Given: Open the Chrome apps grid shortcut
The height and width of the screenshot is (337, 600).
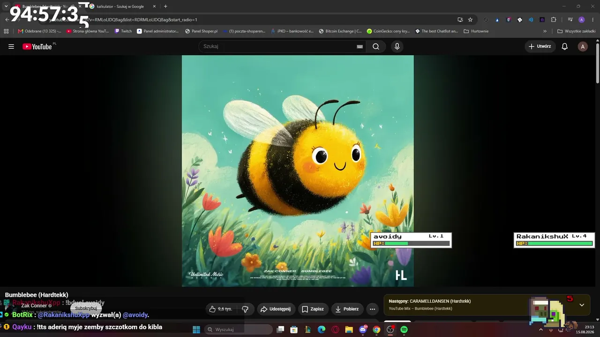Looking at the screenshot, I should click(x=6, y=31).
